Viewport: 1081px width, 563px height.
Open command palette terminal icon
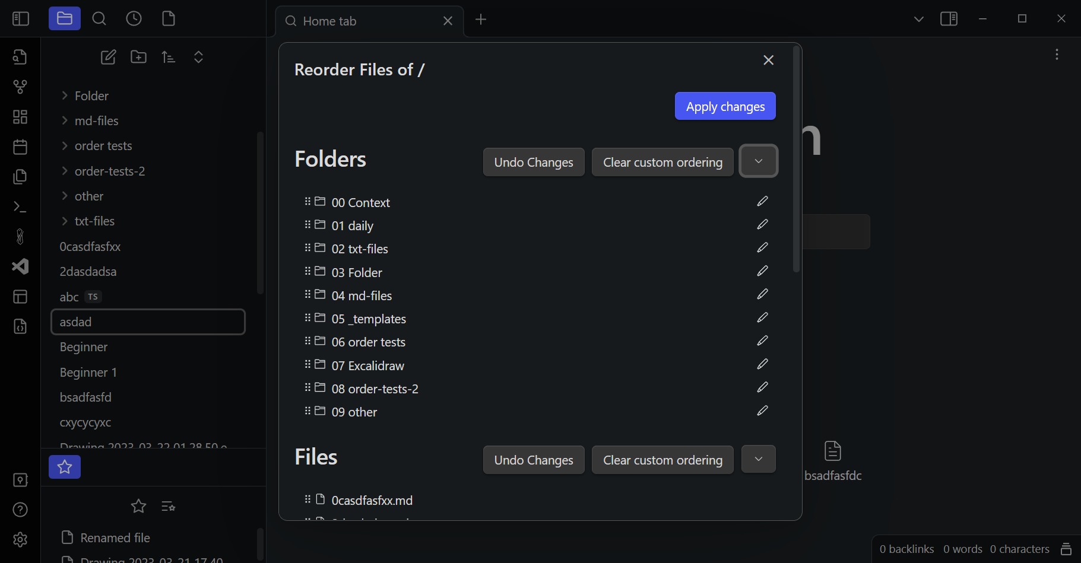(x=20, y=206)
